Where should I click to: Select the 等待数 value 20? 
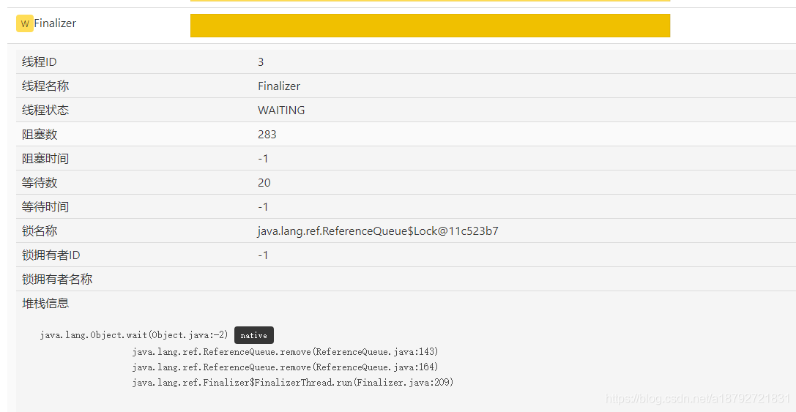pyautogui.click(x=264, y=183)
